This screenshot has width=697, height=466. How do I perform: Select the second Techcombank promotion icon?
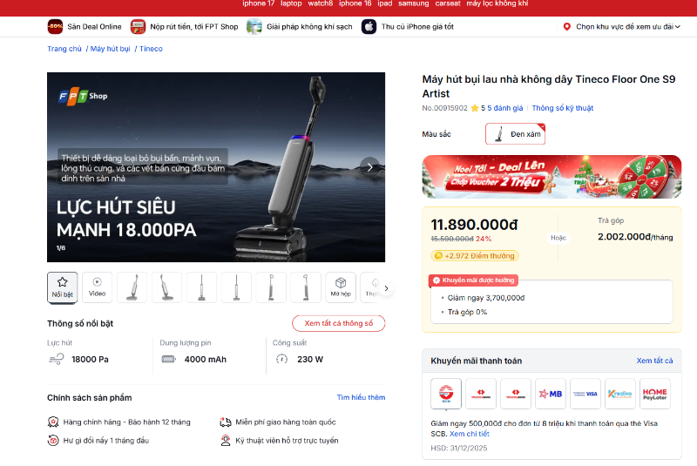pos(516,394)
